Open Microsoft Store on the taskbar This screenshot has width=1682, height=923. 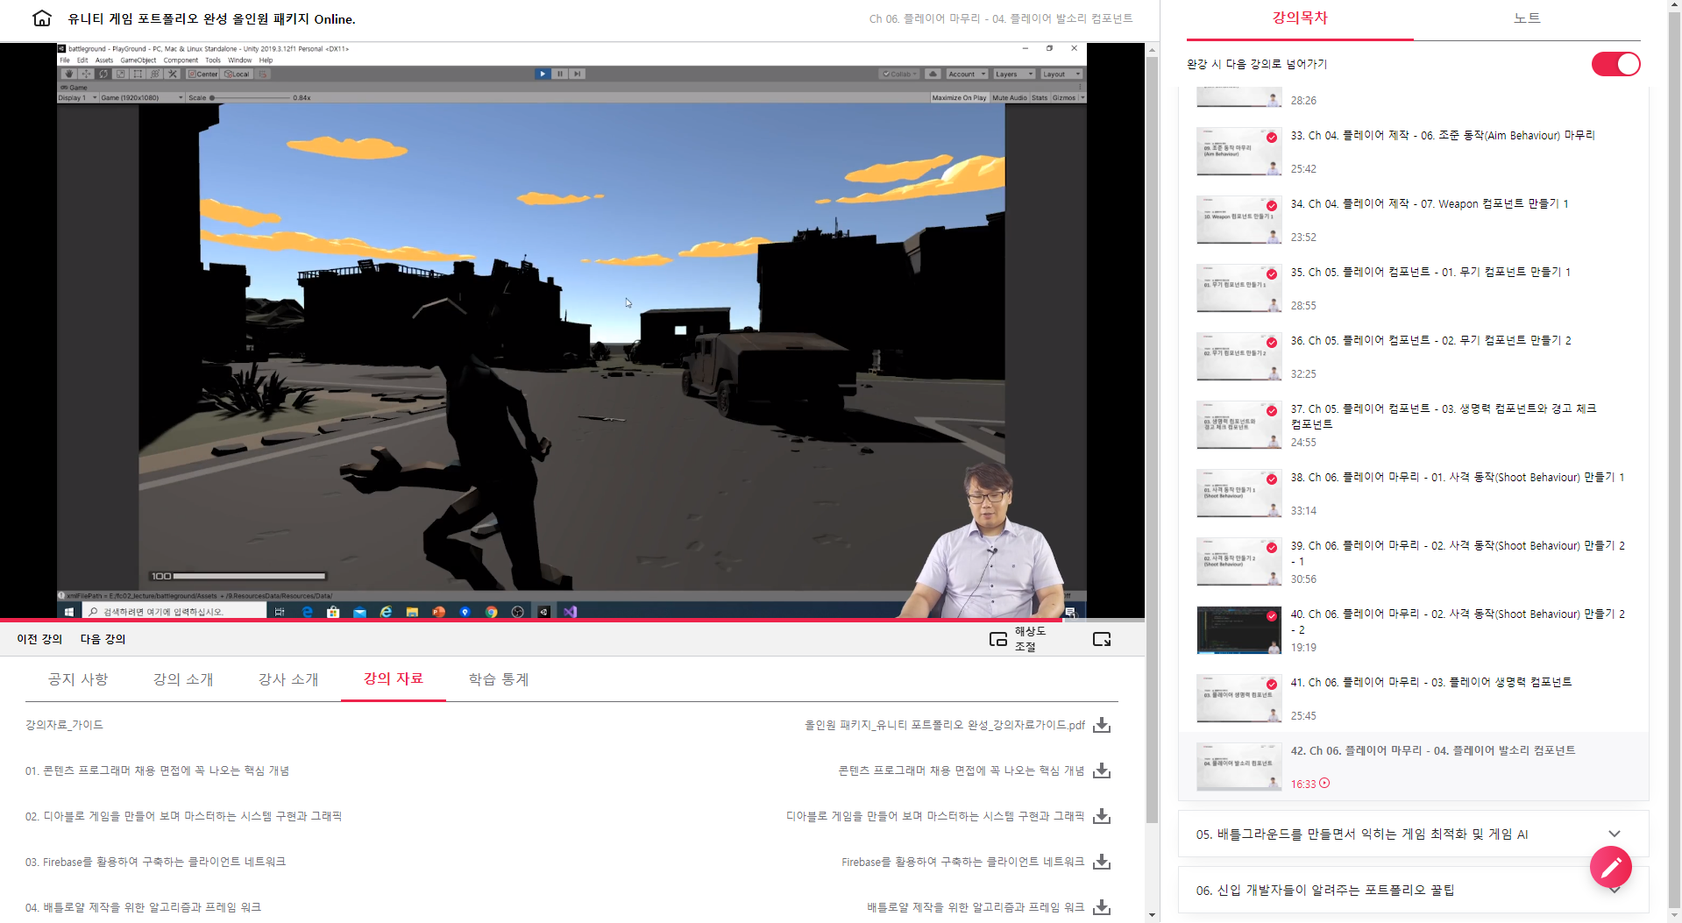333,612
